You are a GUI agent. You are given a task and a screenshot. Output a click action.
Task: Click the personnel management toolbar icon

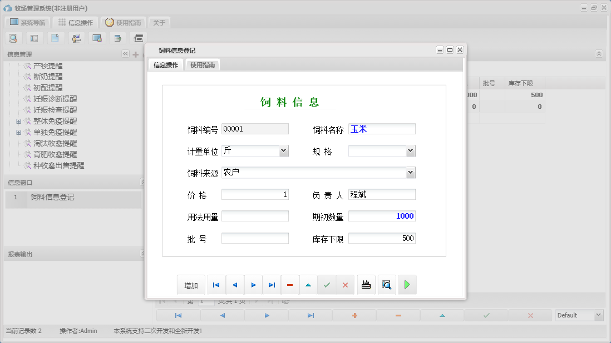coord(76,38)
